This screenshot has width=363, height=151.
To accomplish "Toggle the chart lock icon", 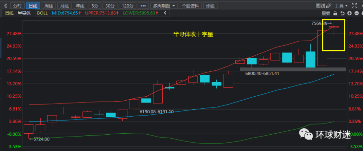I will click(335, 13).
